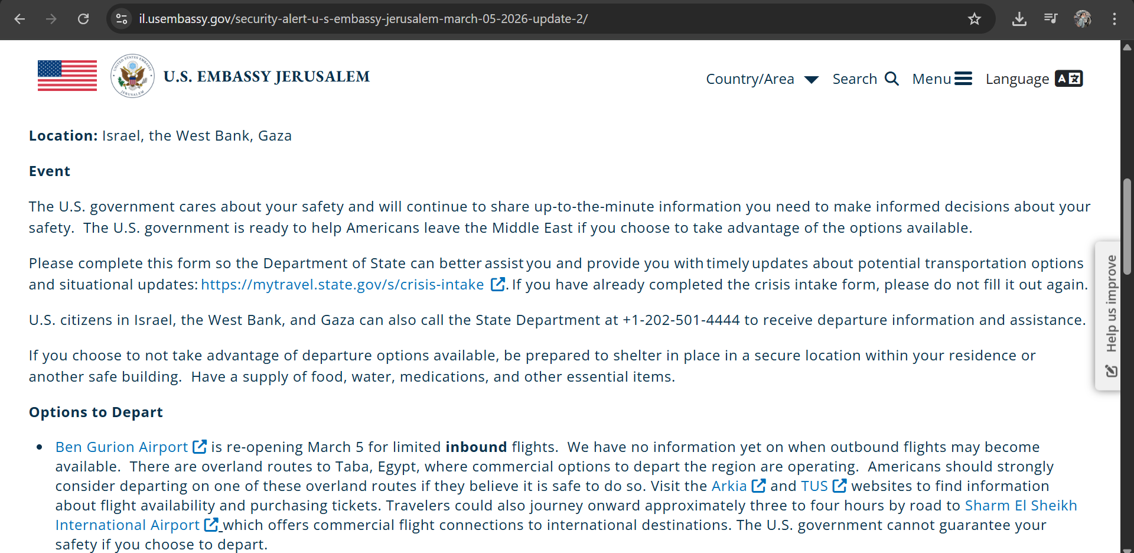Screen dimensions: 1134x553
Task: Open the mytravel.state.gov crisis-intake link
Action: [343, 285]
